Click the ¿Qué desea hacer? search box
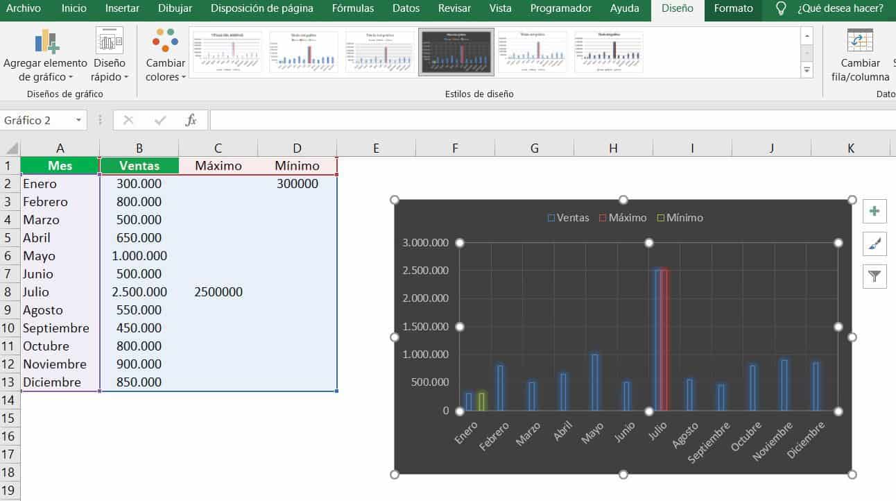This screenshot has width=896, height=501. pyautogui.click(x=841, y=8)
